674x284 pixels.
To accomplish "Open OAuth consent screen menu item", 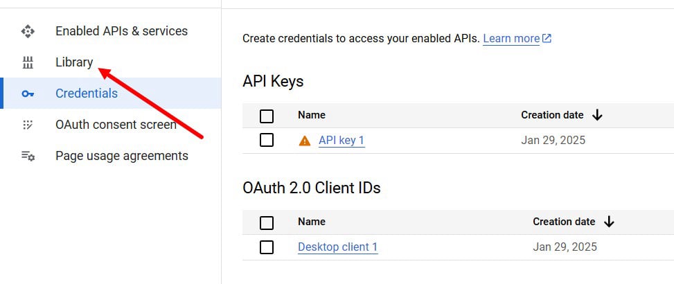I will click(116, 125).
